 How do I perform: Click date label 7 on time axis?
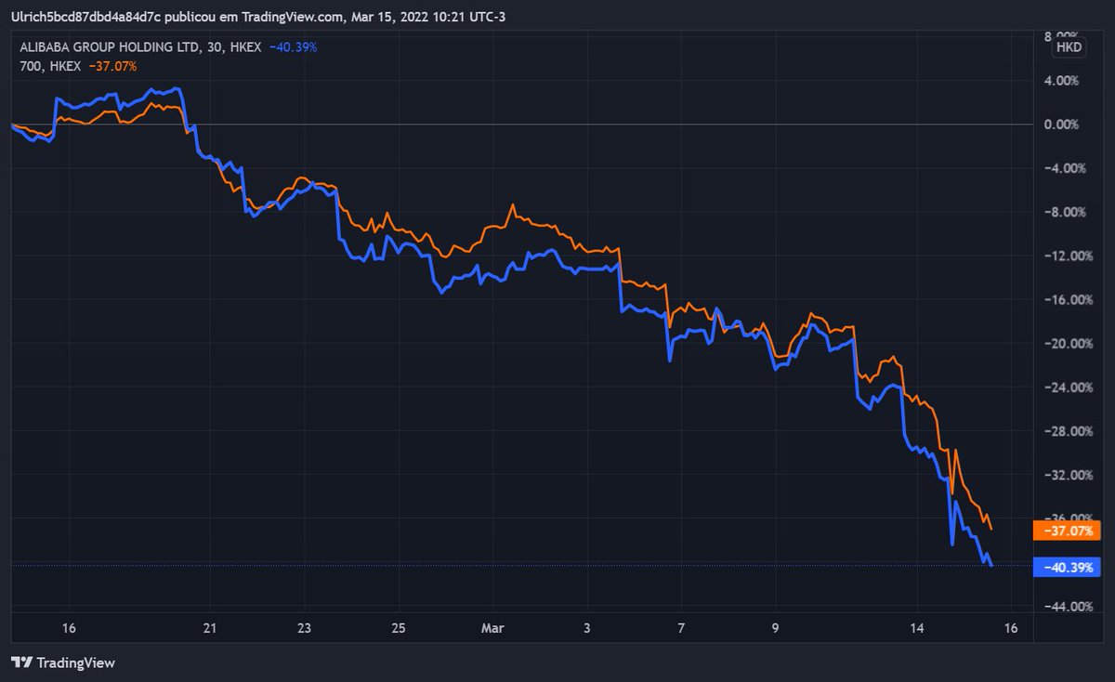click(x=681, y=629)
